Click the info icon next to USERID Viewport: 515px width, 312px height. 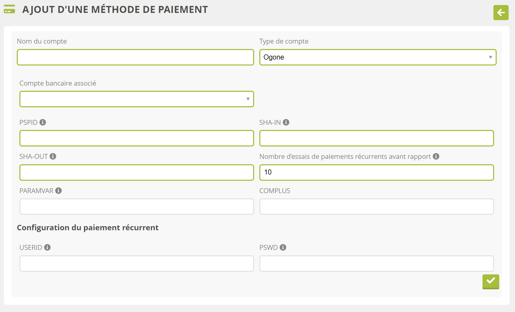pos(47,247)
